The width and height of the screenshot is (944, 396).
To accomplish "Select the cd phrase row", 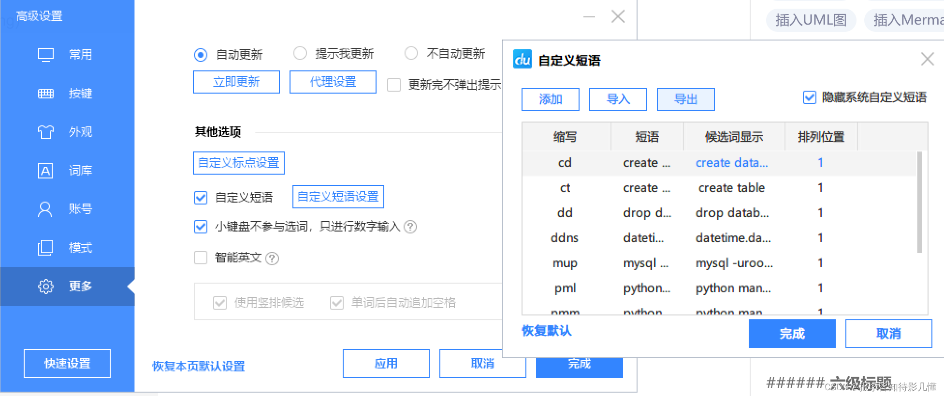I will point(719,163).
